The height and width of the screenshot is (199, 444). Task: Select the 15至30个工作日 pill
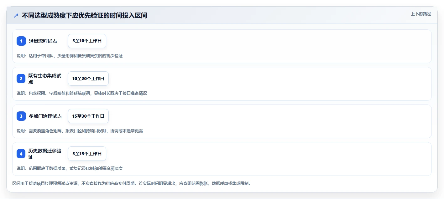tap(88, 116)
